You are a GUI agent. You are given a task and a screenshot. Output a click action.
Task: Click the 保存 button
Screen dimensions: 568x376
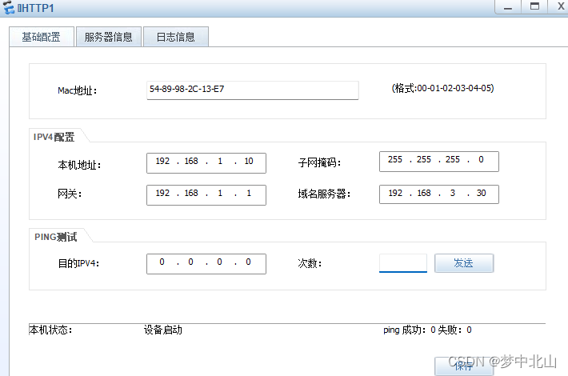coord(464,366)
